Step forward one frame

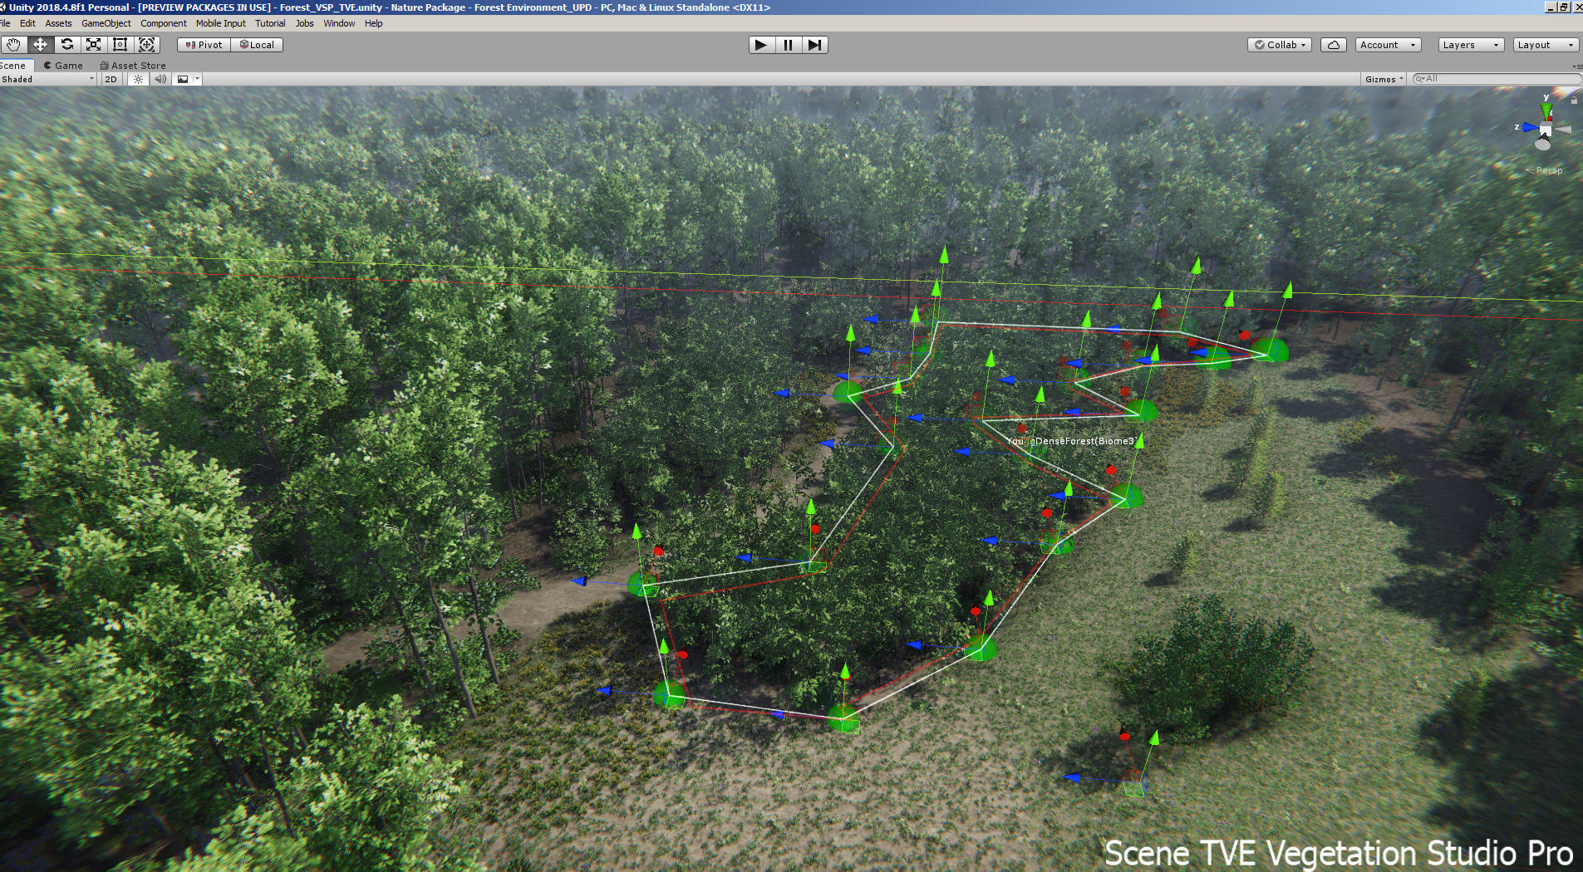click(814, 45)
